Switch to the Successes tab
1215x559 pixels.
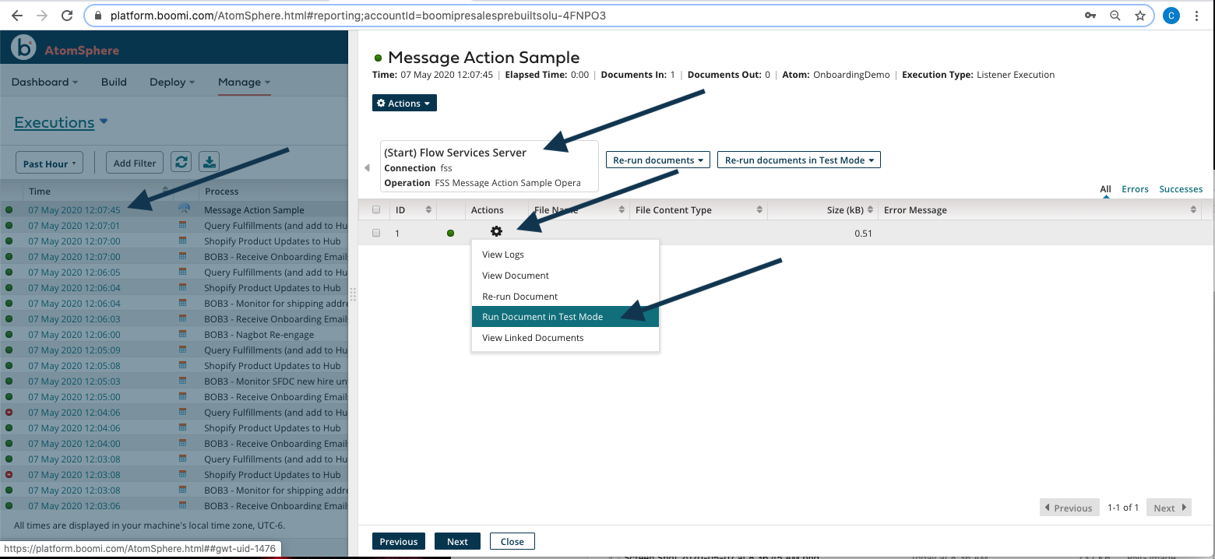[1181, 188]
